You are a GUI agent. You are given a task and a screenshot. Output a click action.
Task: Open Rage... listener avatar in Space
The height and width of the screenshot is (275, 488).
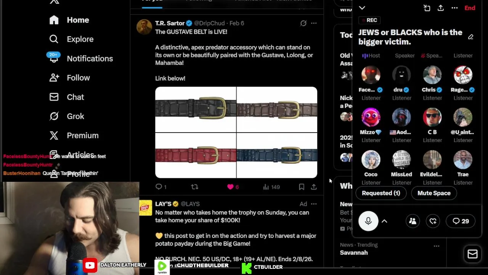[x=463, y=75]
